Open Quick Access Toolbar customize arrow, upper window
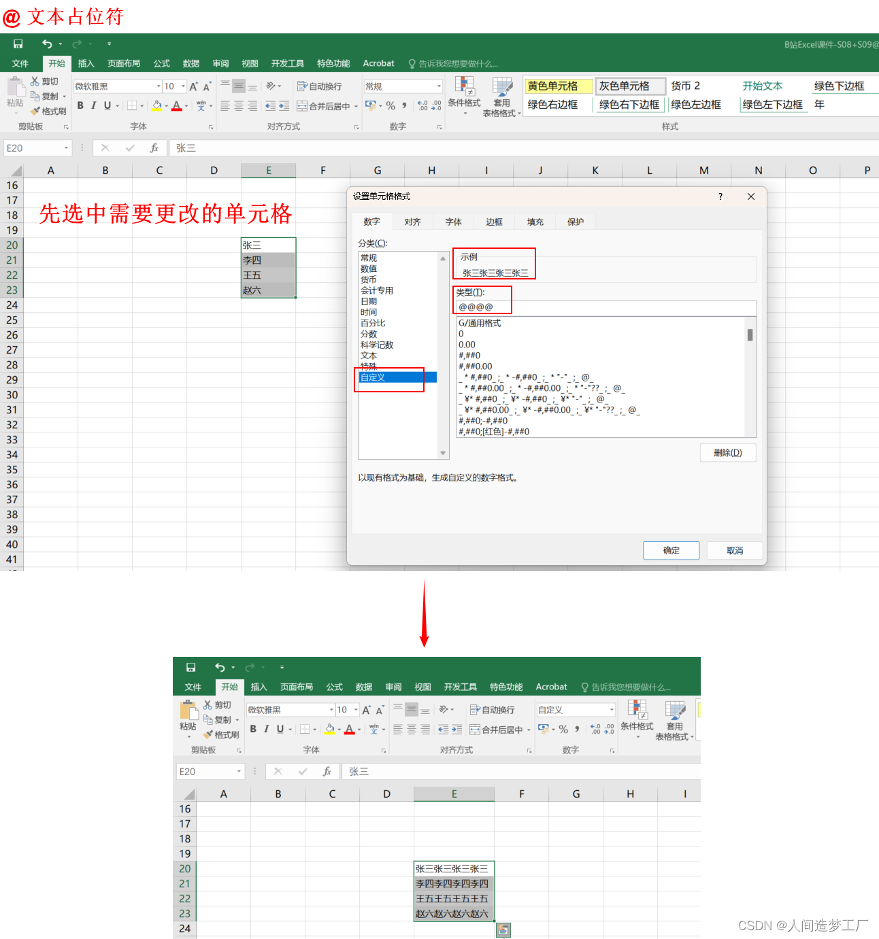The image size is (879, 939). point(109,44)
